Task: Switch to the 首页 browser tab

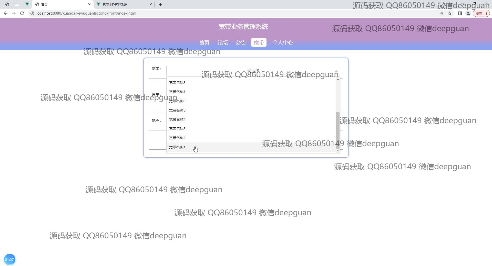Action: [x=63, y=4]
